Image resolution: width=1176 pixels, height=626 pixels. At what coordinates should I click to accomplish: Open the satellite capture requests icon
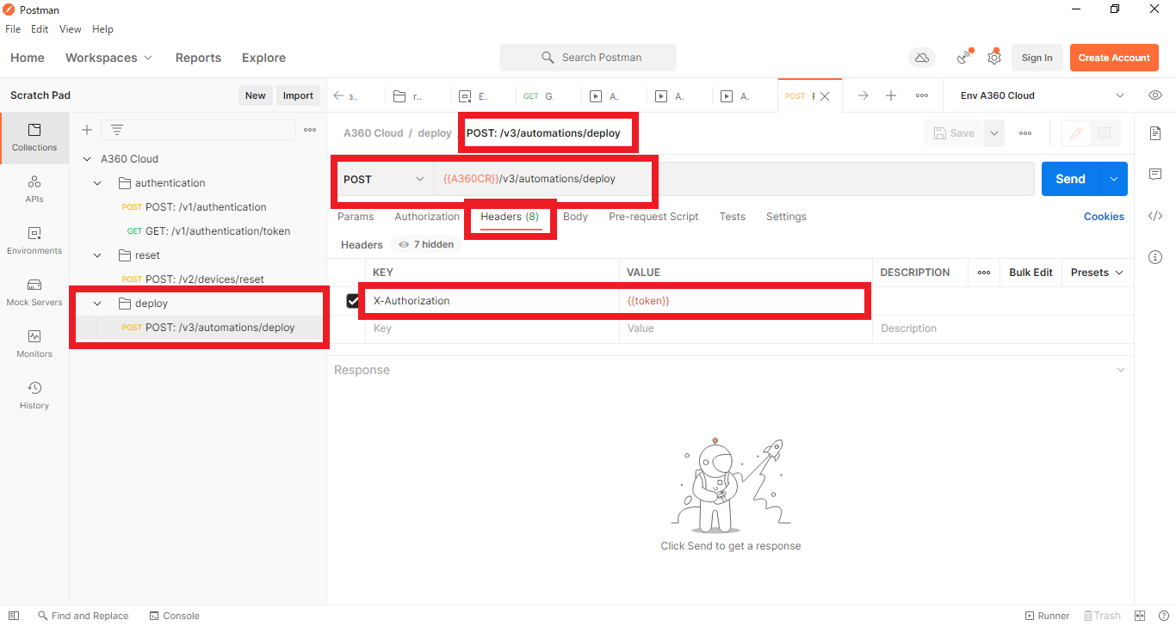coord(964,58)
